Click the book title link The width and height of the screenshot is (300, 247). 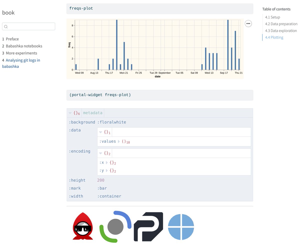8,12
